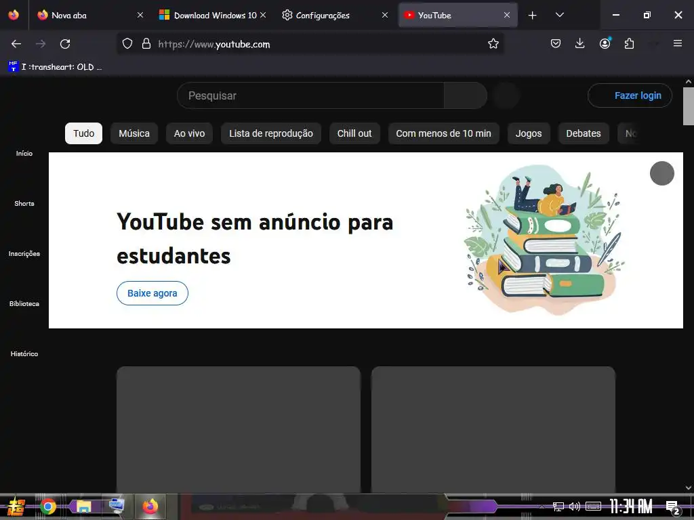Screen dimensions: 694x520
Task: Click the search submit button beside Pesquisar
Action: point(466,95)
